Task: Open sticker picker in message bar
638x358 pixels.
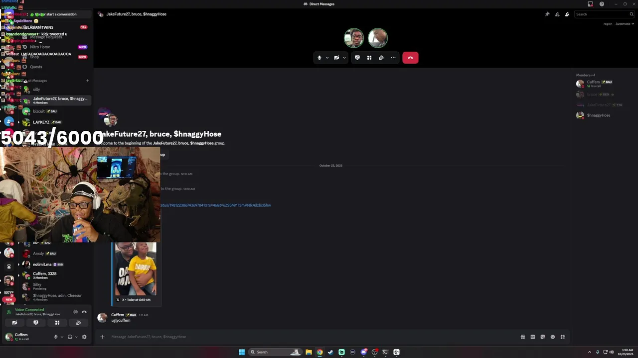Action: tap(543, 337)
